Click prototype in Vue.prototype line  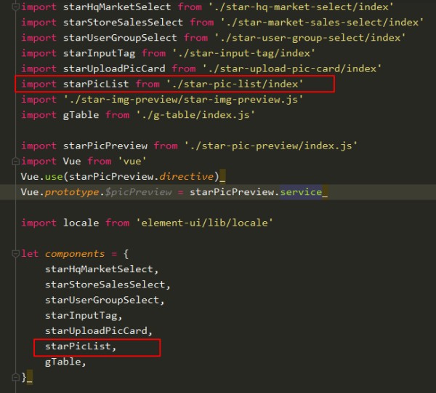72,192
